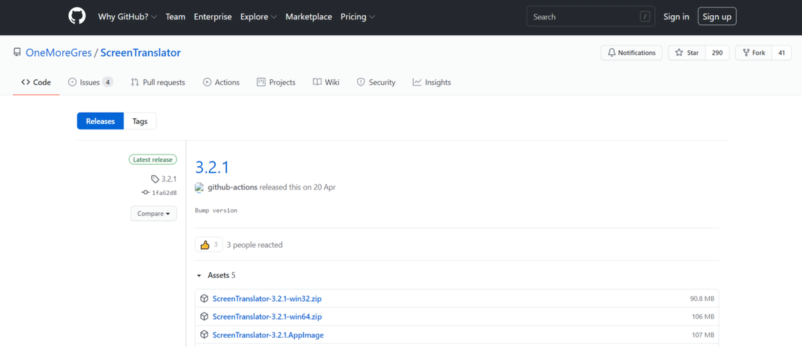
Task: Click the Sign up button
Action: (716, 17)
